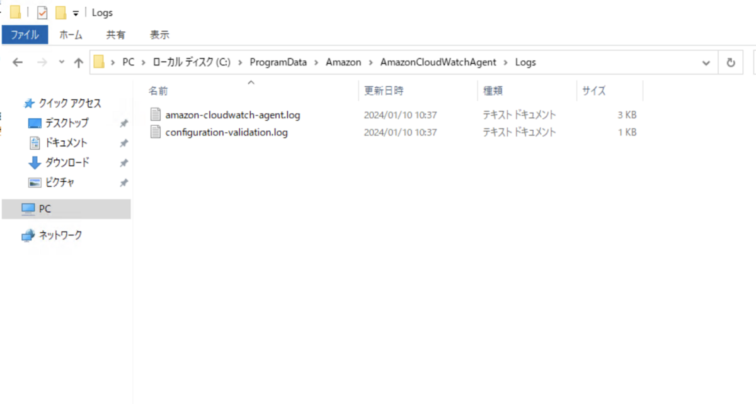
Task: Open Customize Quick Access Toolbar dropdown
Action: coord(76,13)
